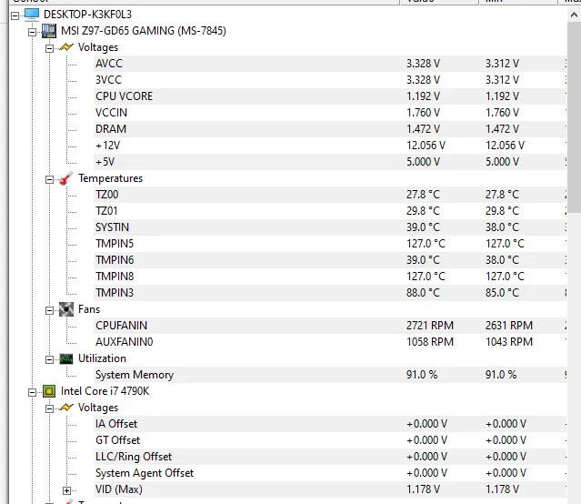
Task: Collapse the MSI Z97-GD65 GAMING node
Action: (32, 32)
